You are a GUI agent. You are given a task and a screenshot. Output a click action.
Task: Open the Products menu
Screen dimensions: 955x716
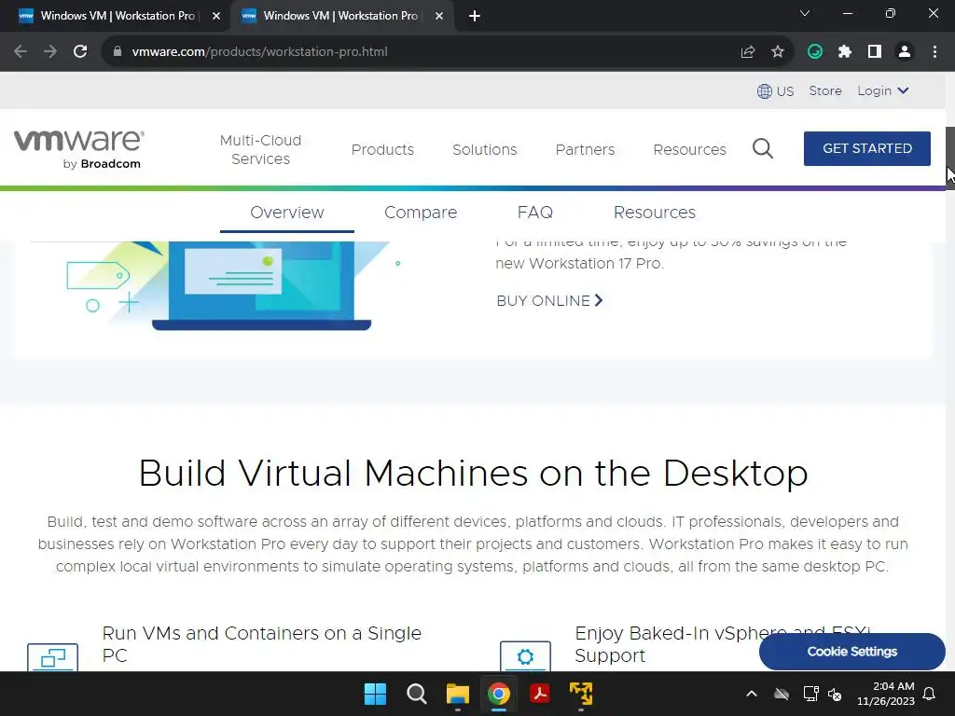point(382,150)
